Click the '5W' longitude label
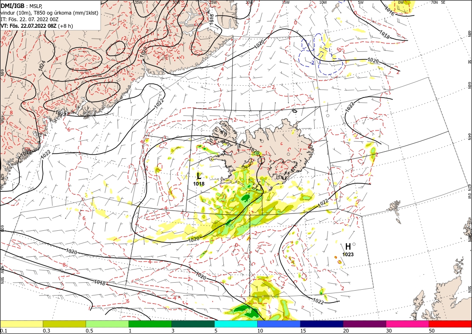The width and height of the screenshot is (472, 334). pyautogui.click(x=361, y=2)
